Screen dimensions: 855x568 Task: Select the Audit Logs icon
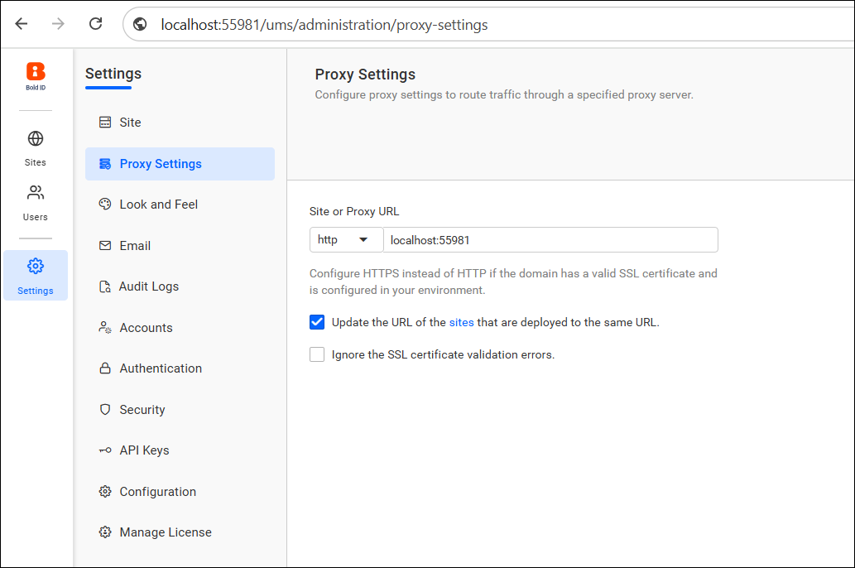(x=105, y=286)
